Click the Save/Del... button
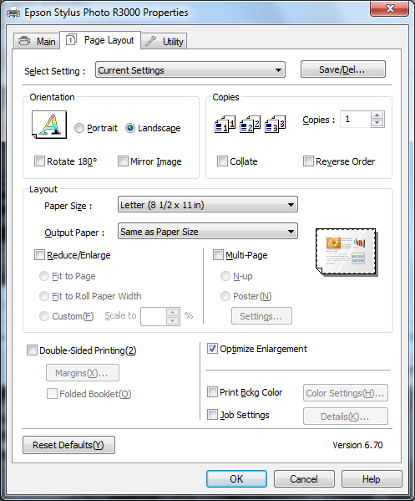The height and width of the screenshot is (501, 415). click(343, 69)
